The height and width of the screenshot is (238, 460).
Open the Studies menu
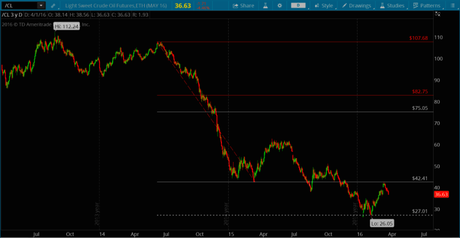392,6
